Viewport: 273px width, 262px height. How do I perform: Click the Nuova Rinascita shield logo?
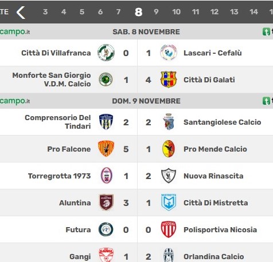[169, 176]
